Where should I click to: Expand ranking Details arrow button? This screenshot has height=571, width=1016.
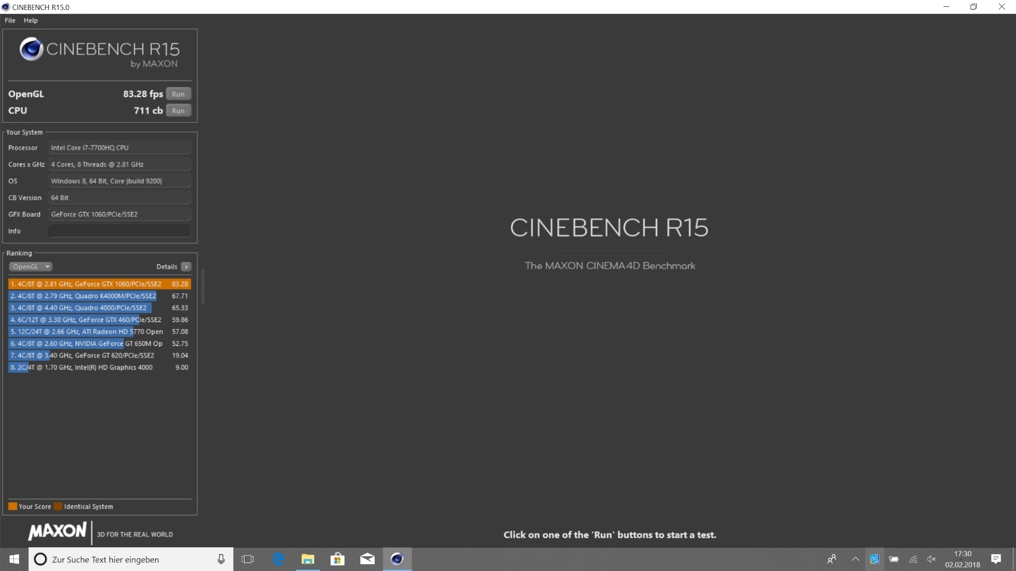186,266
